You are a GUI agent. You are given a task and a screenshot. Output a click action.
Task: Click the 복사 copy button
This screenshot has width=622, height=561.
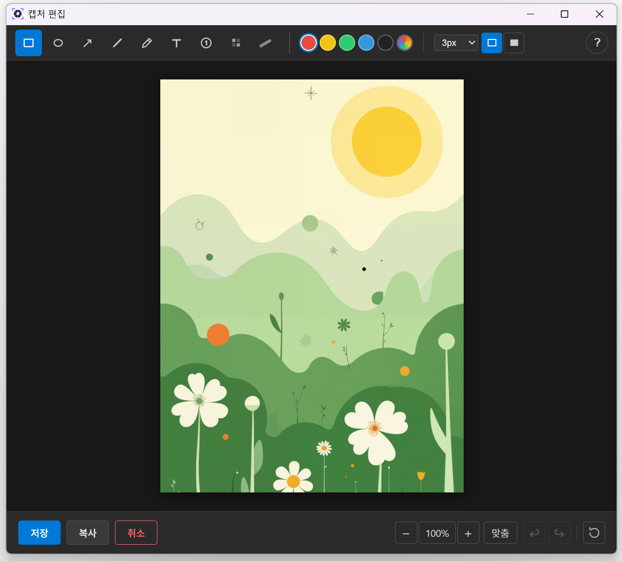point(88,533)
